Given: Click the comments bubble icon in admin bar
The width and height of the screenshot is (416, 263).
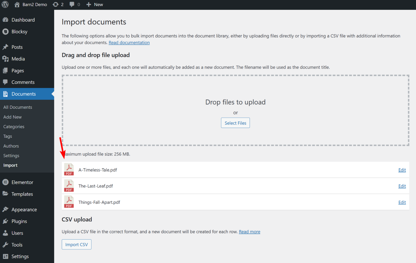Looking at the screenshot, I should coord(71,4).
